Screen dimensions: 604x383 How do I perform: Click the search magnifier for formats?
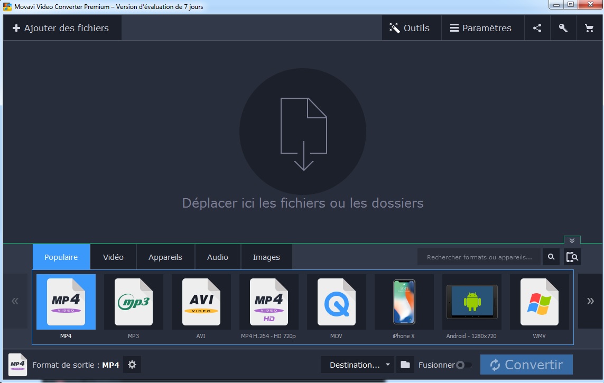551,257
